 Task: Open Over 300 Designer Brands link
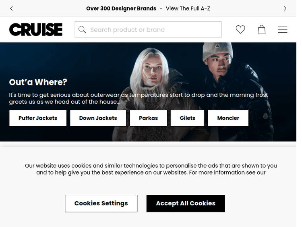[121, 8]
